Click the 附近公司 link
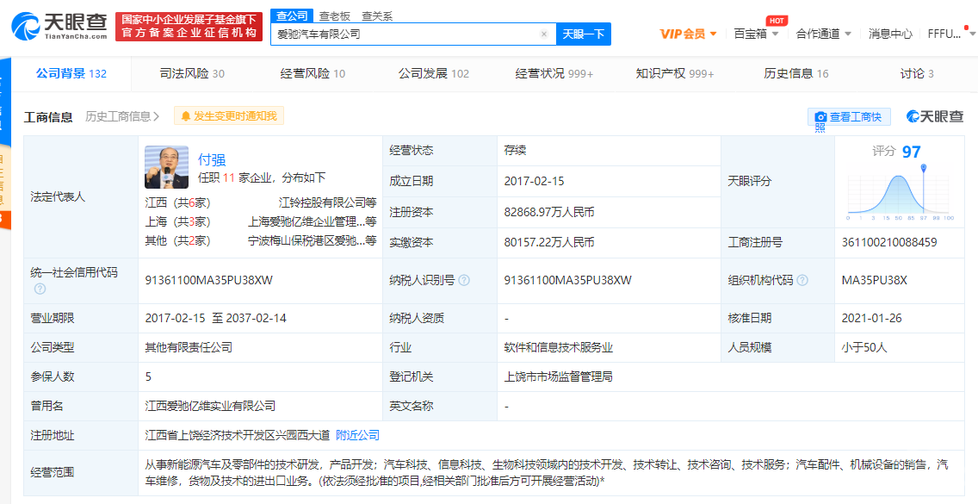Viewport: 978px width, 504px height. point(357,435)
